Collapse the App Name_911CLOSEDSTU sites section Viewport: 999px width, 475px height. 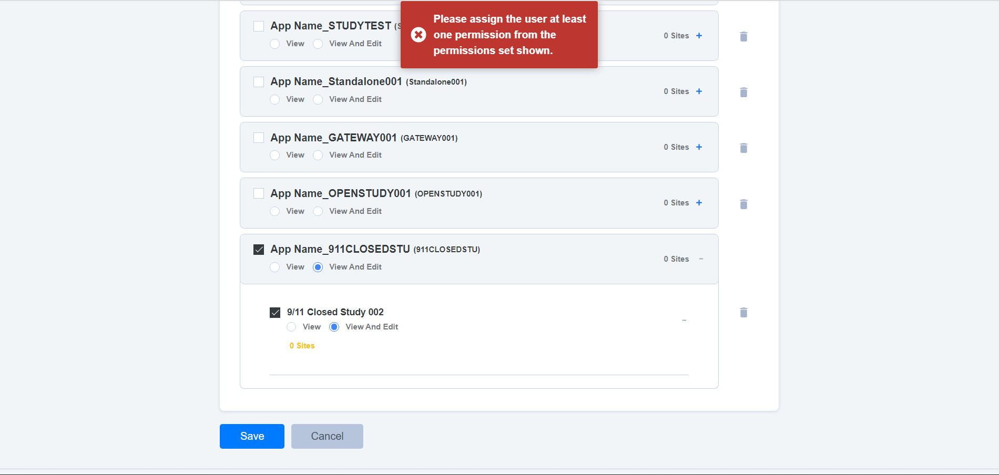(701, 259)
